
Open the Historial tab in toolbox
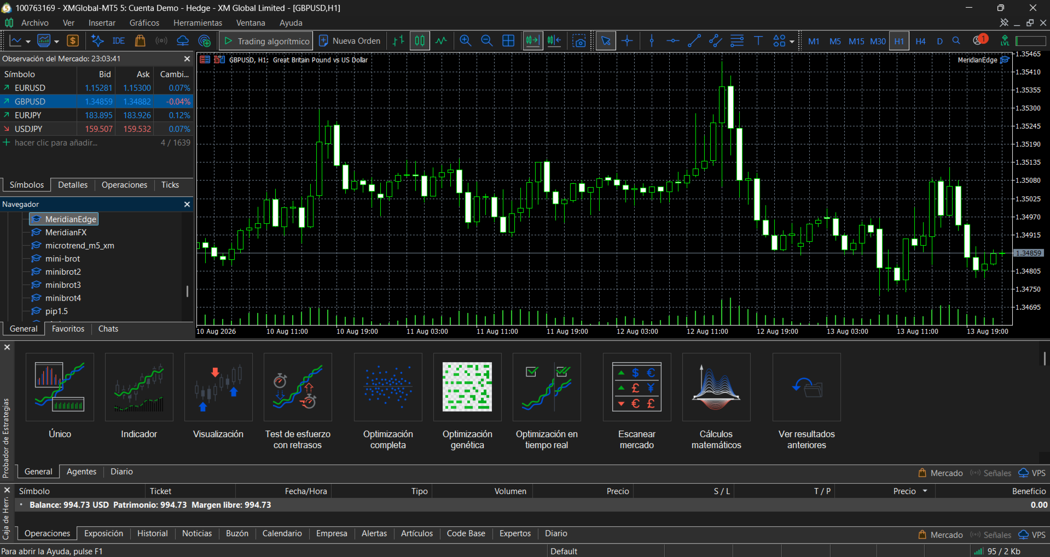(x=153, y=533)
